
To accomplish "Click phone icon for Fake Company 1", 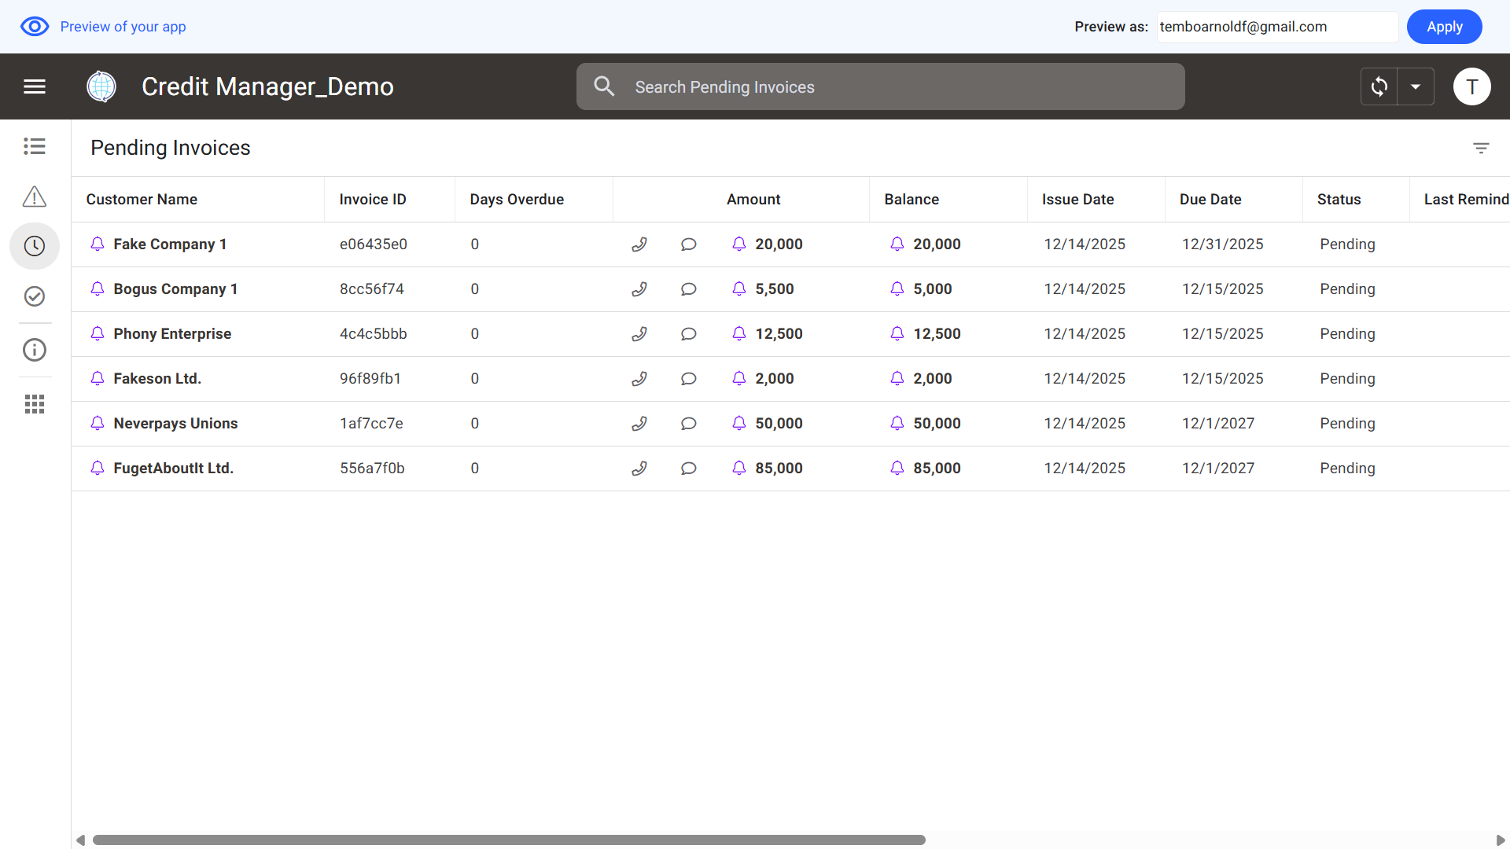I will [639, 244].
